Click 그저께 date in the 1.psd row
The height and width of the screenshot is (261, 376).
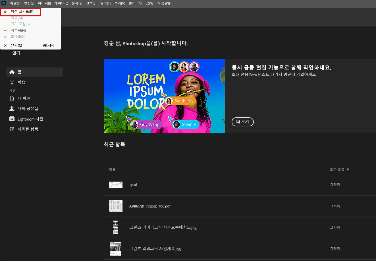click(x=335, y=185)
